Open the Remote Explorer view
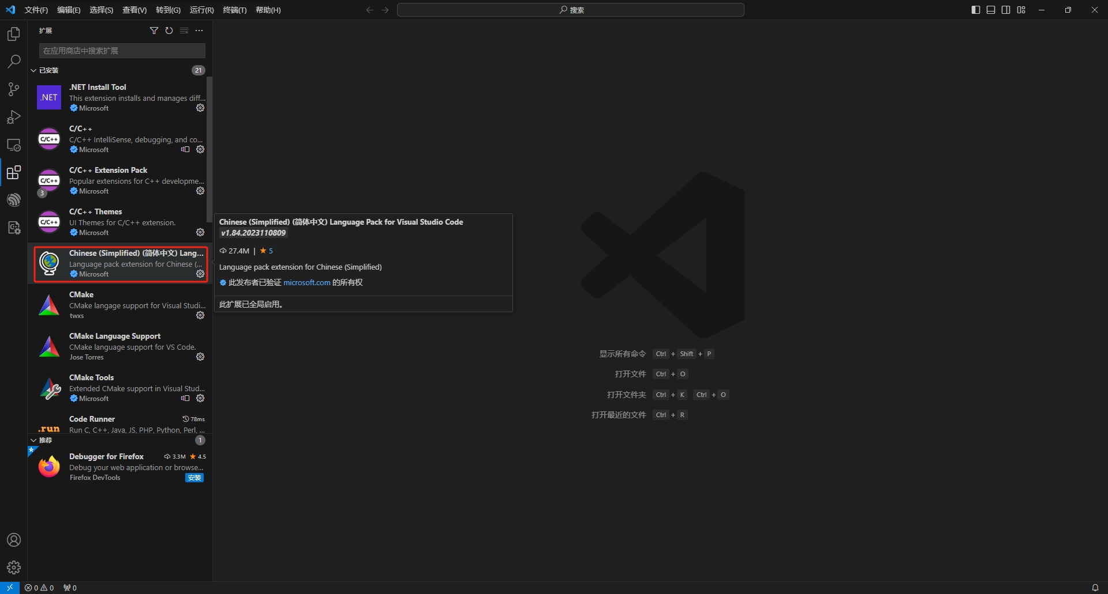Image resolution: width=1108 pixels, height=594 pixels. (14, 145)
